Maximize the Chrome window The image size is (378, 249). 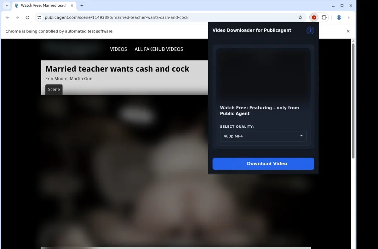click(x=342, y=6)
